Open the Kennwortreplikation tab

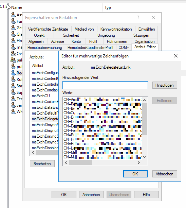[116, 29]
